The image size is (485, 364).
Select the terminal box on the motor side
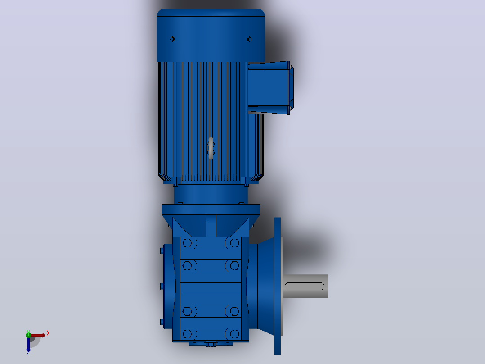click(x=271, y=88)
